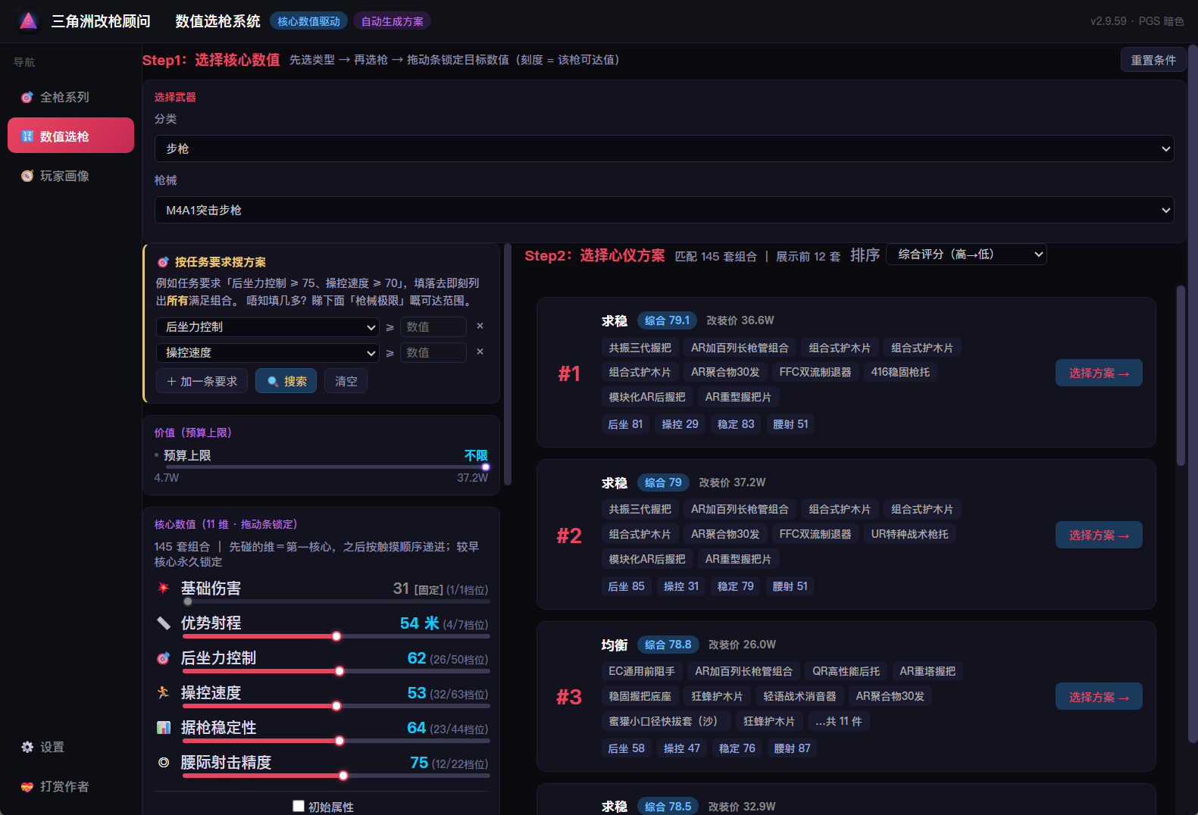Image resolution: width=1198 pixels, height=815 pixels.
Task: Click the 腰际射击精度 slider handle
Action: tap(343, 776)
